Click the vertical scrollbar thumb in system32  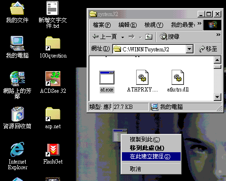point(217,66)
